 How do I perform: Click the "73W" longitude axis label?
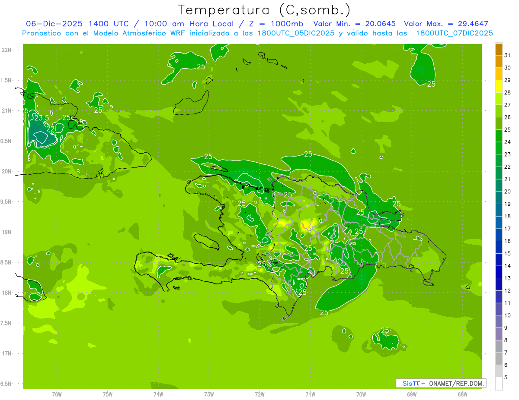click(209, 394)
